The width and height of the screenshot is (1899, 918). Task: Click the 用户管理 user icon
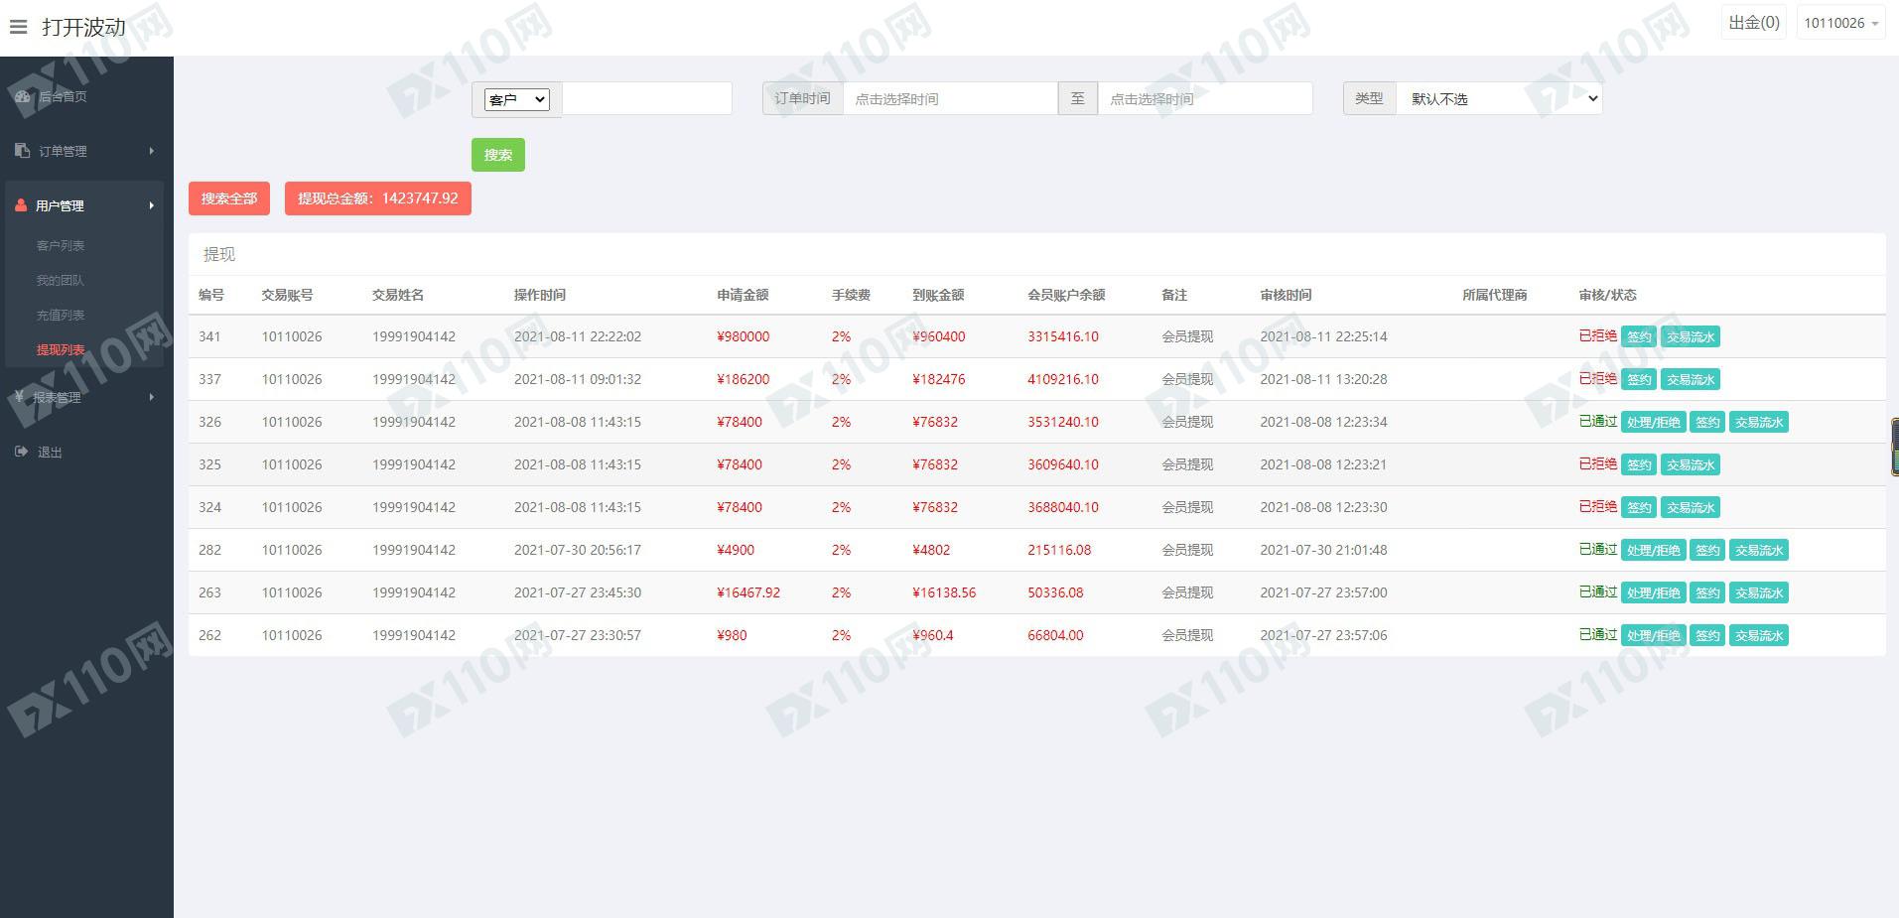coord(21,205)
